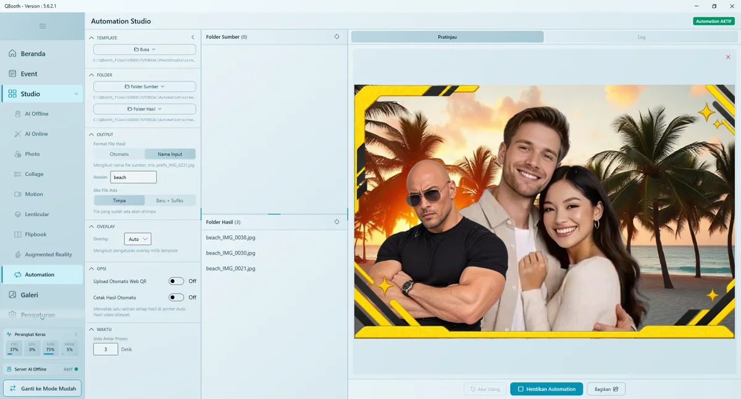Screen dimensions: 741x399
Task: Collapse the FOLDER section
Action: (x=92, y=75)
